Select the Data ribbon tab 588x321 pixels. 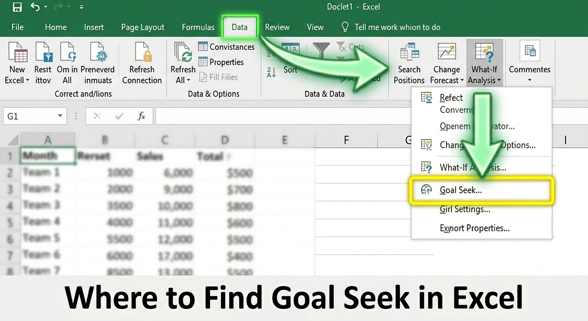[240, 27]
